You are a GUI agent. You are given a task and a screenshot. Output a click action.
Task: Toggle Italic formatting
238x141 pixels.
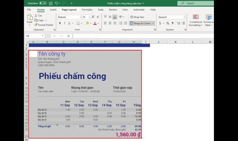click(65, 23)
